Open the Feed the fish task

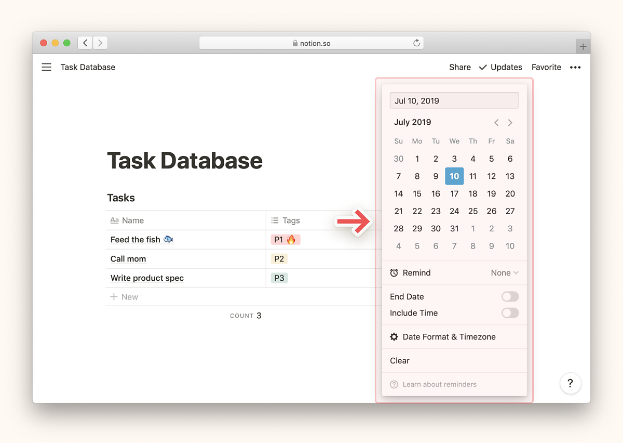tap(142, 240)
